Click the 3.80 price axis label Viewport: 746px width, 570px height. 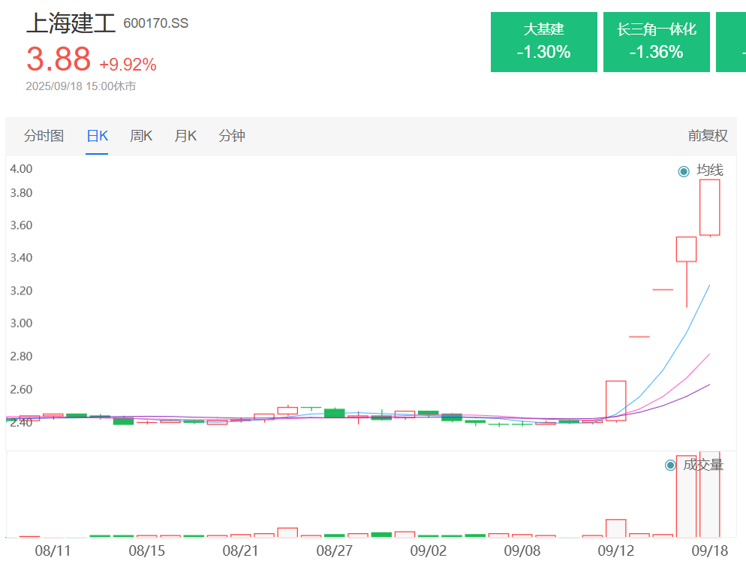point(22,193)
